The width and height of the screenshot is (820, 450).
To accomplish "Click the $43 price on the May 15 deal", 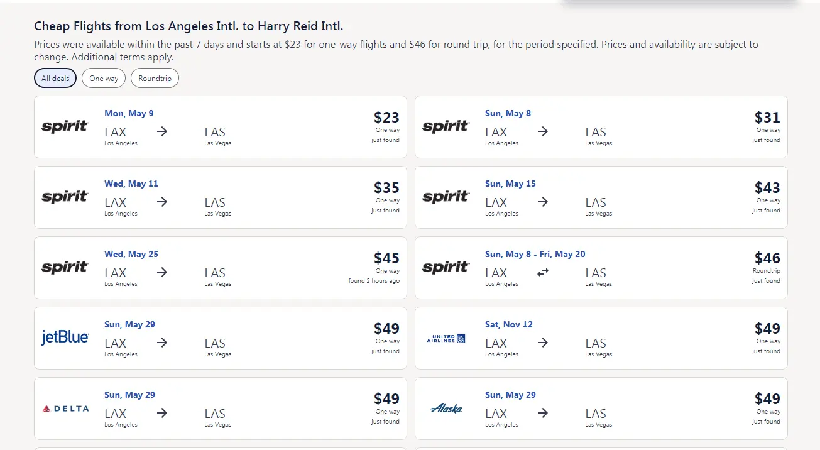I will click(767, 188).
